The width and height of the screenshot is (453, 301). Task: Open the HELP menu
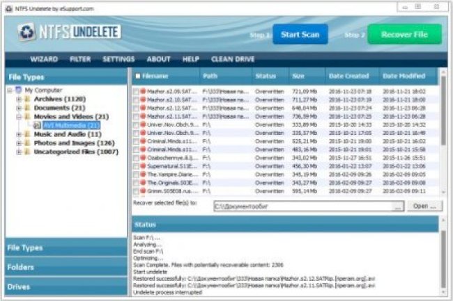[x=191, y=59]
